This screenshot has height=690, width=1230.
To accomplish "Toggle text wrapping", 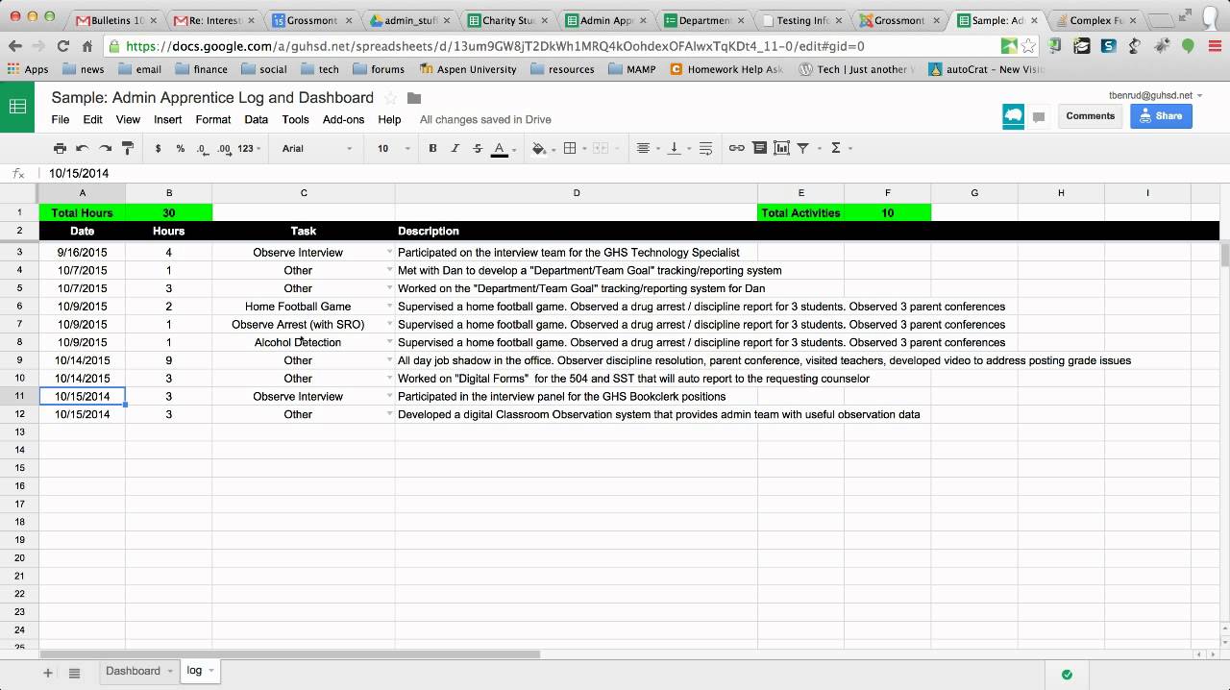I will click(x=705, y=148).
